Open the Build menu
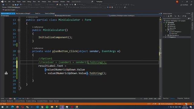The width and height of the screenshot is (194, 109). point(24,2)
